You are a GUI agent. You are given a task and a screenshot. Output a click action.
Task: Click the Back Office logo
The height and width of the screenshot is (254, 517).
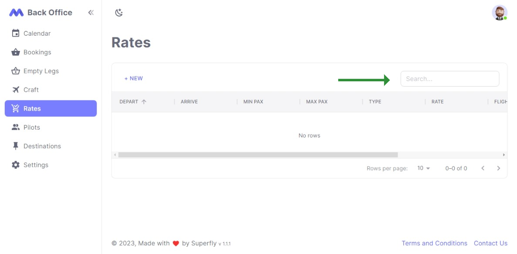pos(41,12)
